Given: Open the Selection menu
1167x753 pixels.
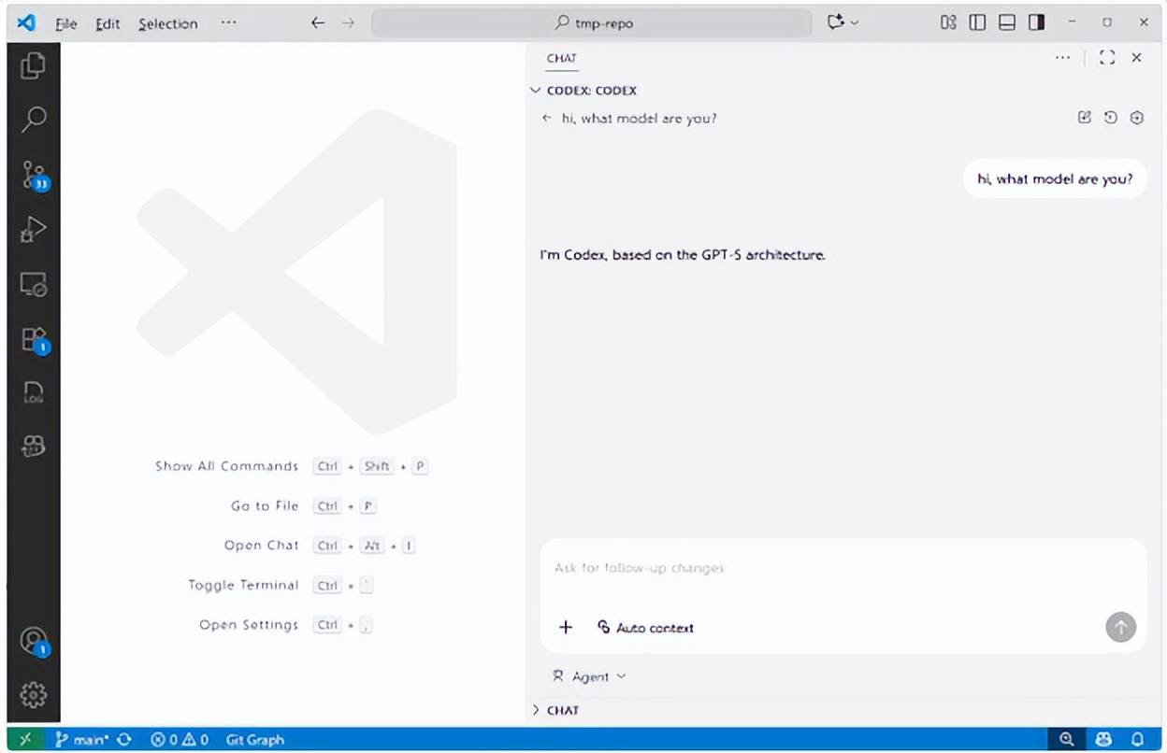Looking at the screenshot, I should point(168,23).
